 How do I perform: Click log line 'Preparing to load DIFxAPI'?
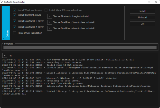[42, 62]
